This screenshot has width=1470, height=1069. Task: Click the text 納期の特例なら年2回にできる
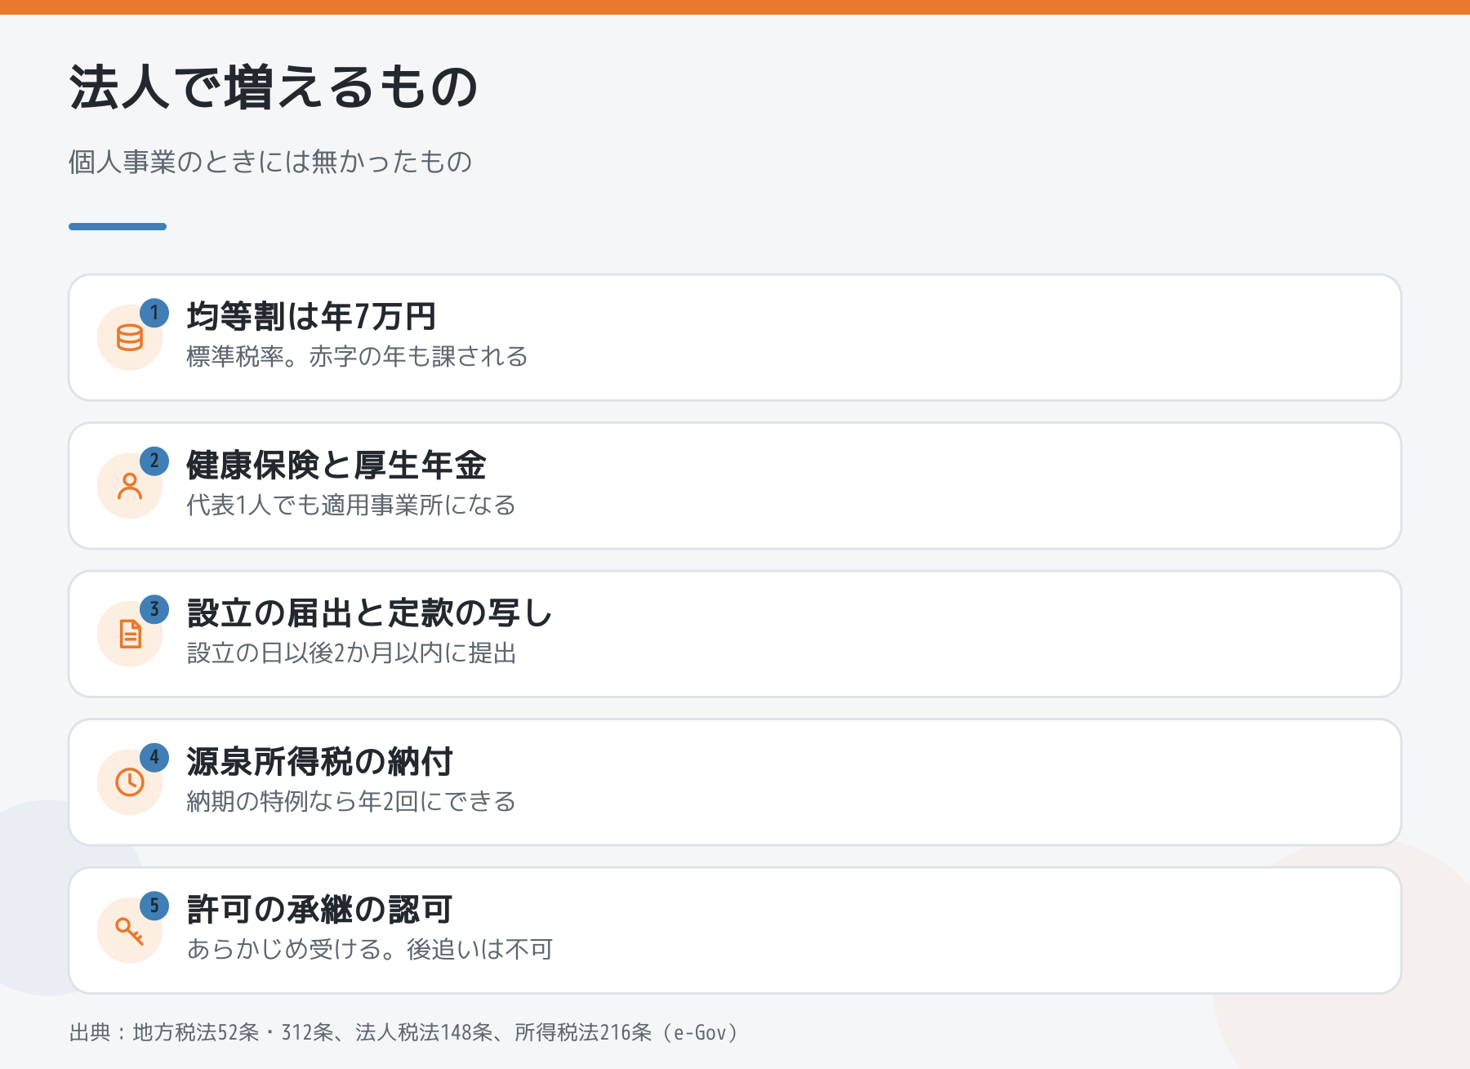[351, 801]
